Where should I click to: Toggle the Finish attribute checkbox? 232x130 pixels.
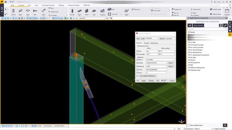(137, 70)
